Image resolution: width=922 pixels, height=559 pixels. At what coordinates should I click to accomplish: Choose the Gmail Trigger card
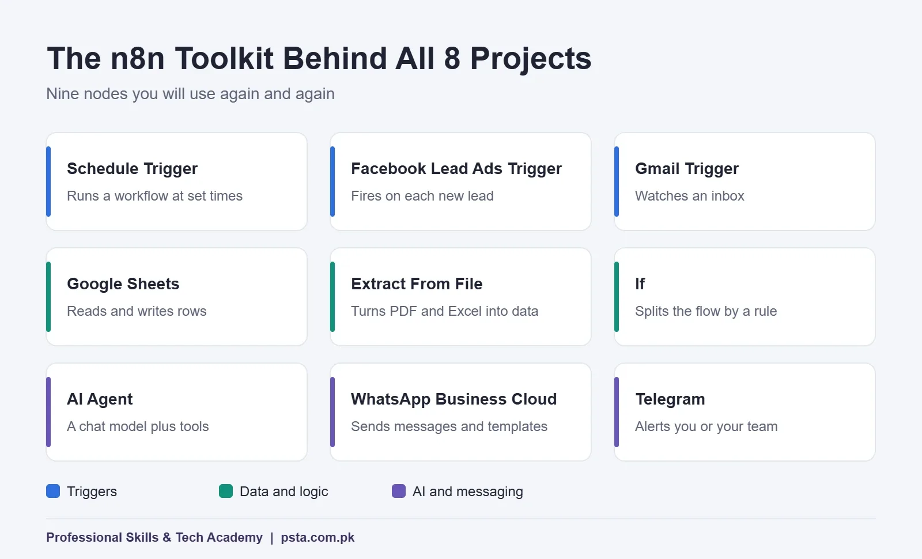click(745, 182)
